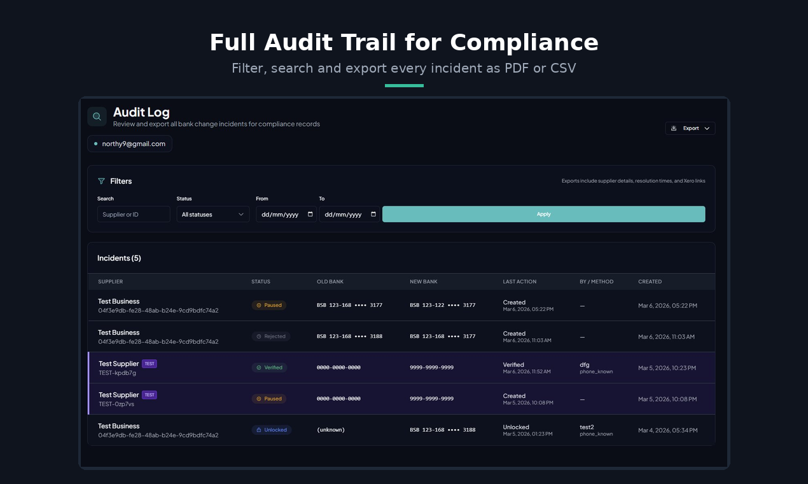808x484 pixels.
Task: Click the TEST tag beside TEST-0zp7vs supplier
Action: pyautogui.click(x=150, y=395)
